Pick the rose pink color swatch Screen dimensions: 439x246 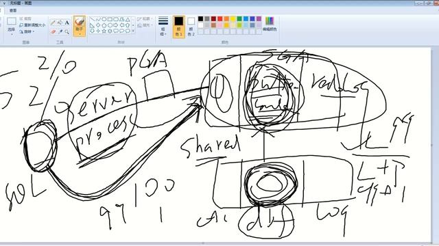(219, 25)
